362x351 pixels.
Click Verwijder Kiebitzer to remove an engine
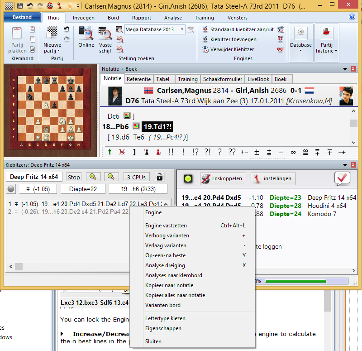228,49
